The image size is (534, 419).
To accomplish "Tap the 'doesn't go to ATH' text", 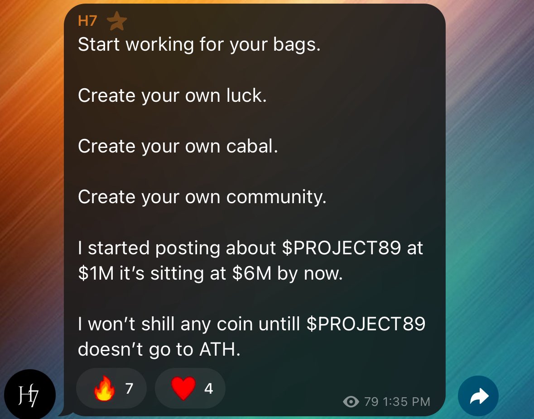I will pos(159,349).
